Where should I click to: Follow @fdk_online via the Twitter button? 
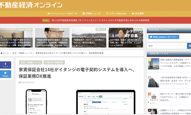[164, 37]
